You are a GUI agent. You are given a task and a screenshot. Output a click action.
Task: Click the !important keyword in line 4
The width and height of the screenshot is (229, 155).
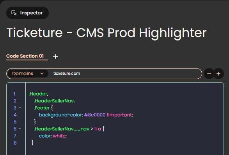click(x=119, y=115)
